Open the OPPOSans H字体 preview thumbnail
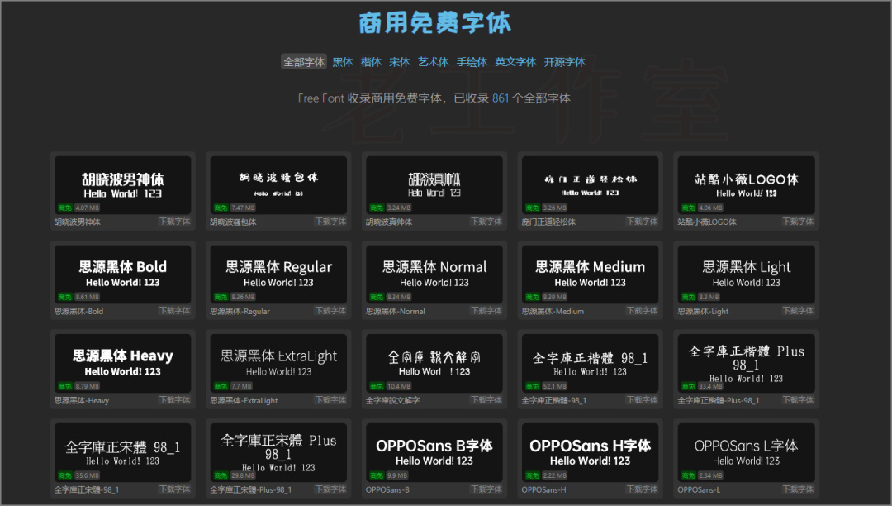 (590, 452)
